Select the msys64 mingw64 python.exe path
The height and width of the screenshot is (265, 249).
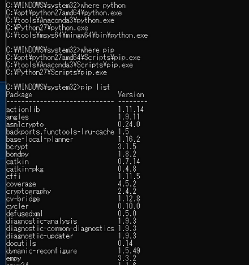(x=77, y=35)
